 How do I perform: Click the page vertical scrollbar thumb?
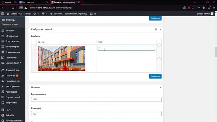pos(216,52)
